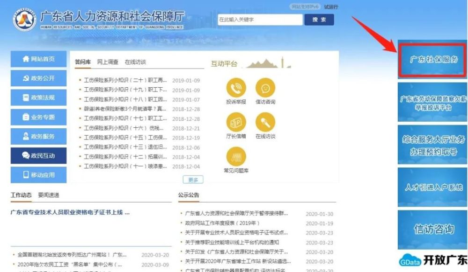Screen dimensions: 468x272
Task: Switch to the 在线访谈 tab
Action: click(x=135, y=62)
